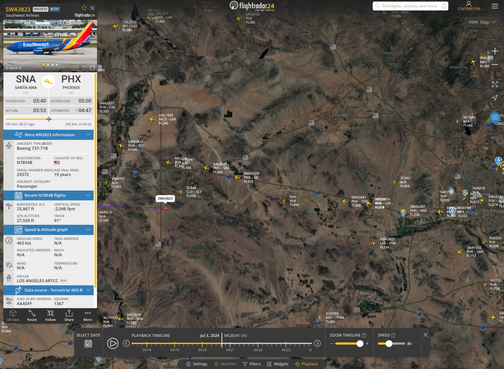The height and width of the screenshot is (369, 504).
Task: Step playback timeline forward
Action: (x=317, y=343)
